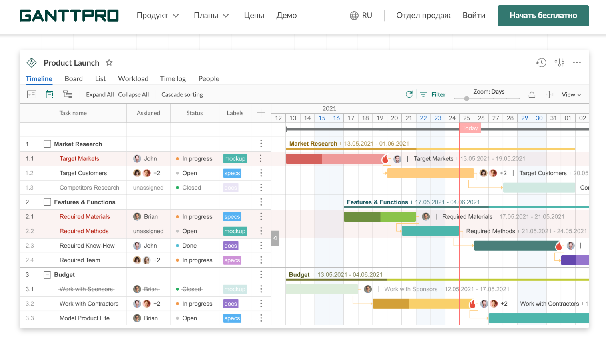The width and height of the screenshot is (606, 340).
Task: Click the language globe icon
Action: click(x=354, y=16)
